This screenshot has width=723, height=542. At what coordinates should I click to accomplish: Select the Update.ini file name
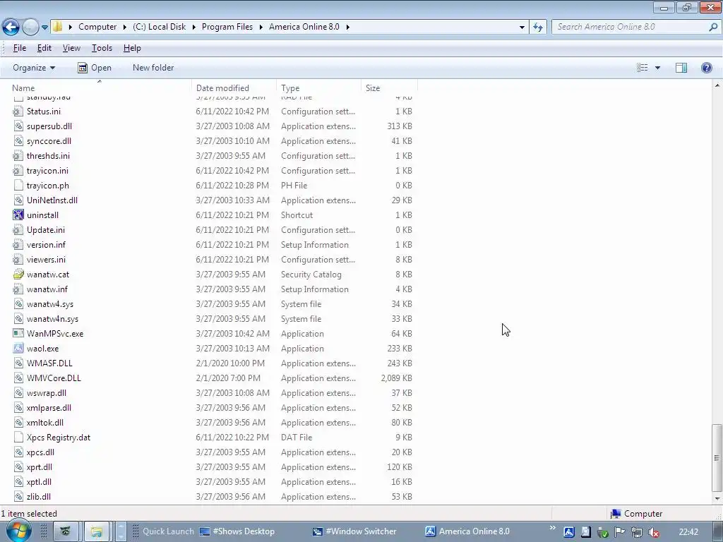click(x=46, y=230)
